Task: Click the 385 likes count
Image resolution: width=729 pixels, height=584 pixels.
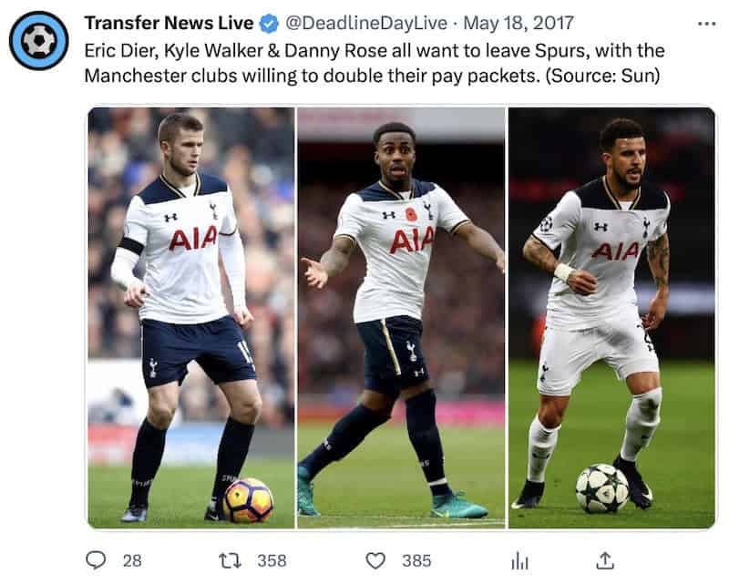Action: point(416,560)
